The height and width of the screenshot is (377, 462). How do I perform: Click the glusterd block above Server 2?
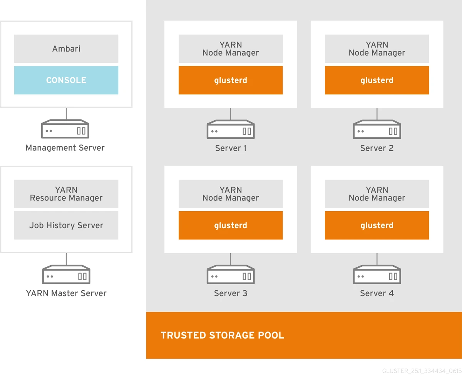click(377, 80)
